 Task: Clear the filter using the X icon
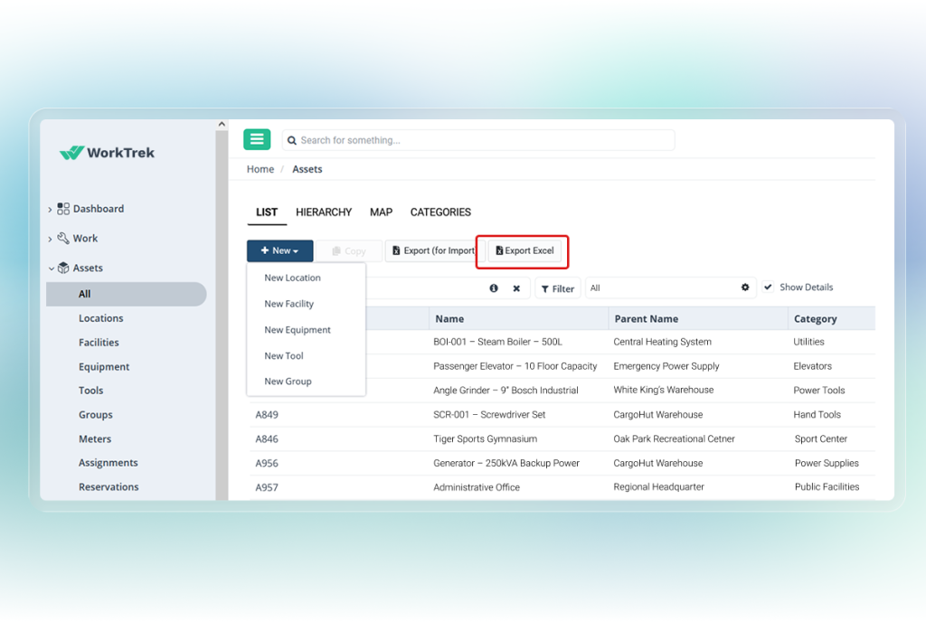pos(516,288)
